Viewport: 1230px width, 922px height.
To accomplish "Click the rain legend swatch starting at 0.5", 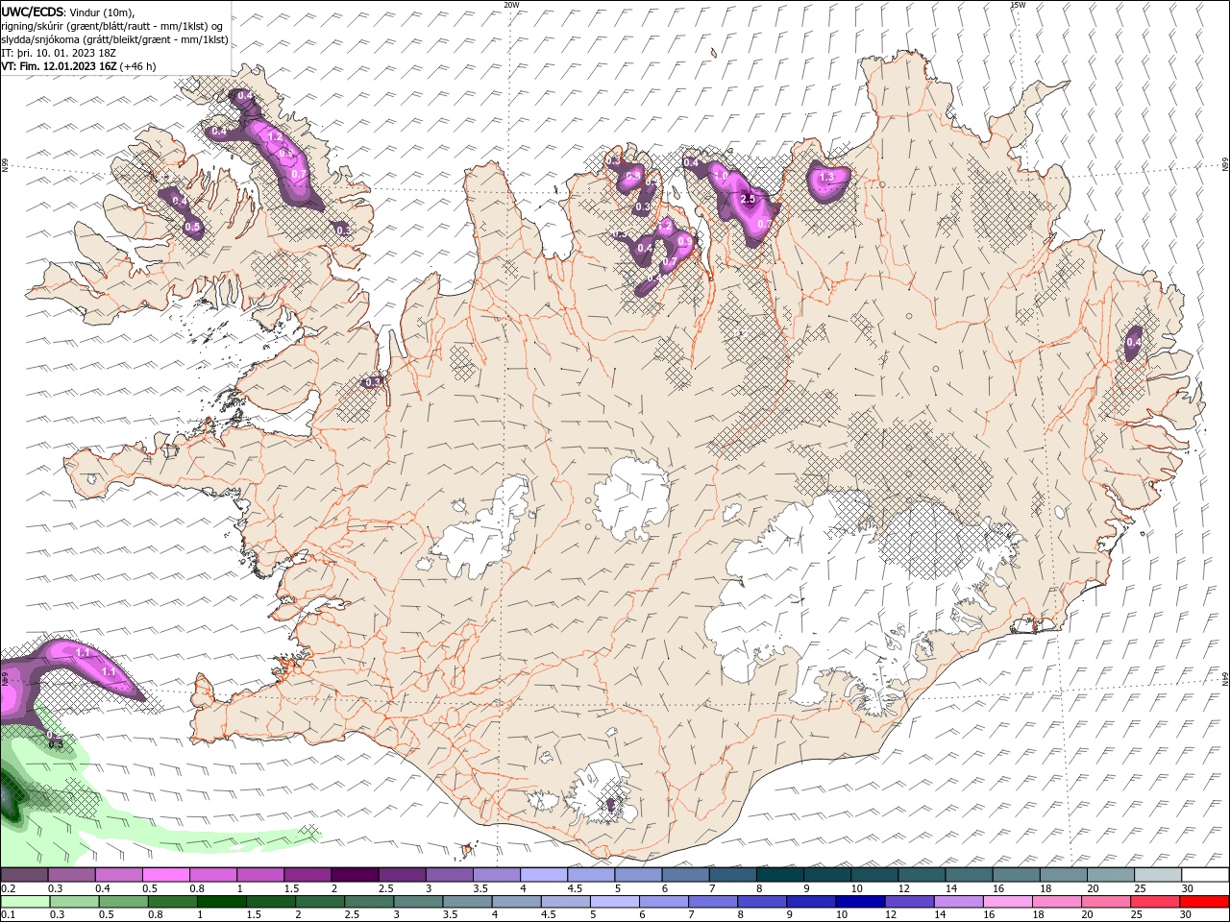I will coord(122,902).
